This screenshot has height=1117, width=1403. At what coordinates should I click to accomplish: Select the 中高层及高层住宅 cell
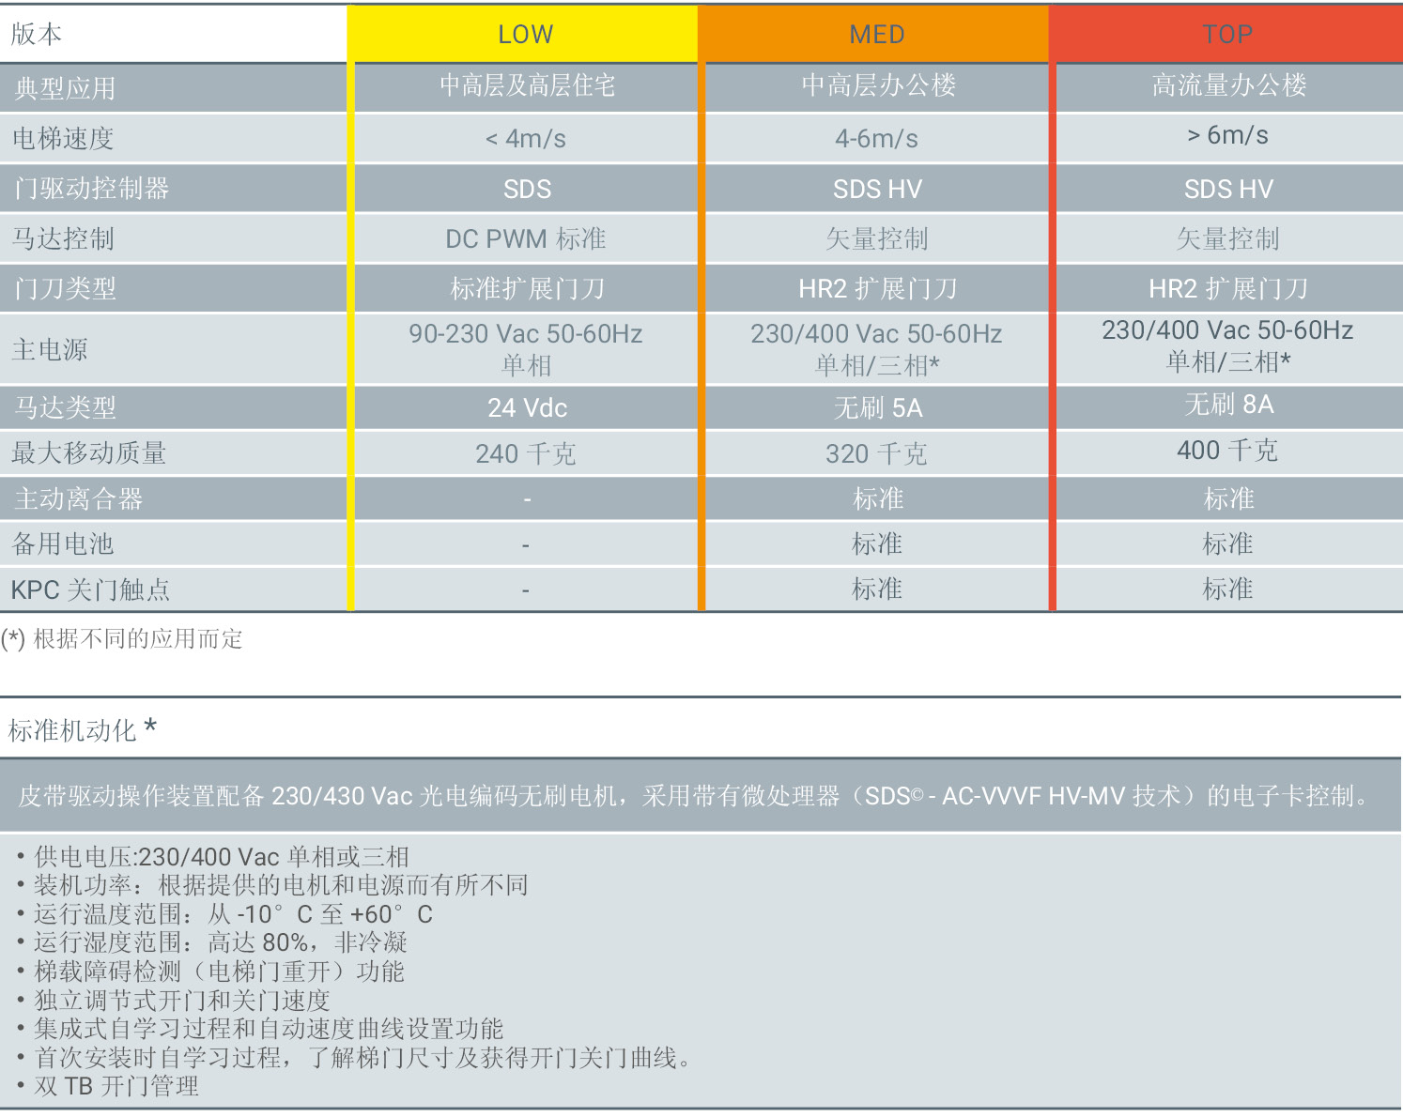tap(527, 86)
